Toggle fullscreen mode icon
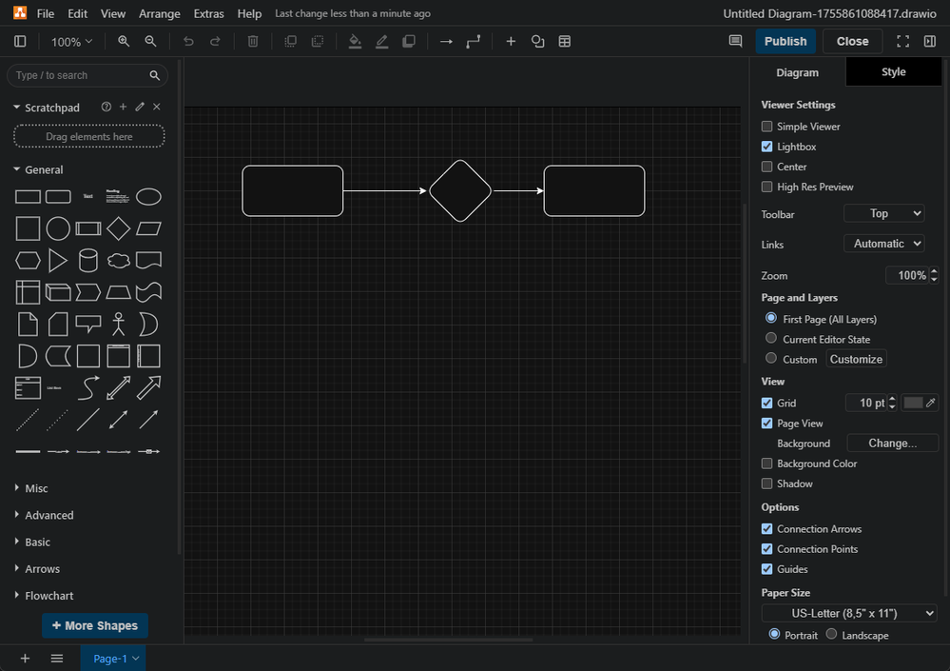950x671 pixels. (x=903, y=42)
